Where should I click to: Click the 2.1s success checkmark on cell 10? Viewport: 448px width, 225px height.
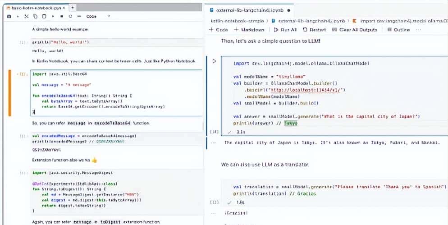229,132
